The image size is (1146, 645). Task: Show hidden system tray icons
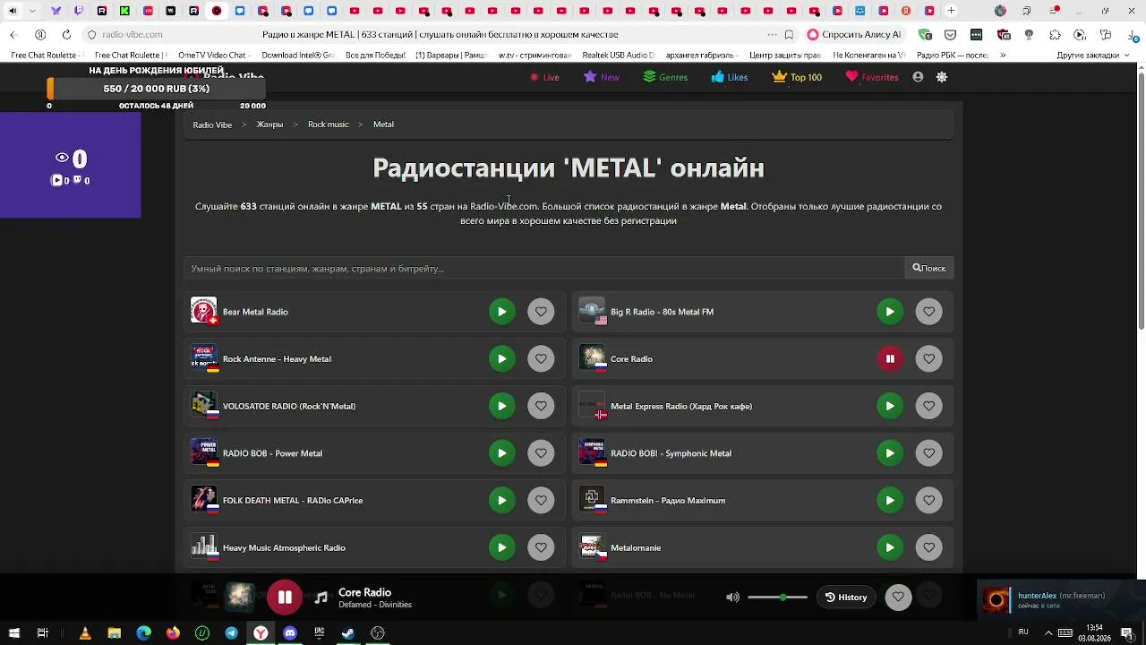coord(1048,633)
